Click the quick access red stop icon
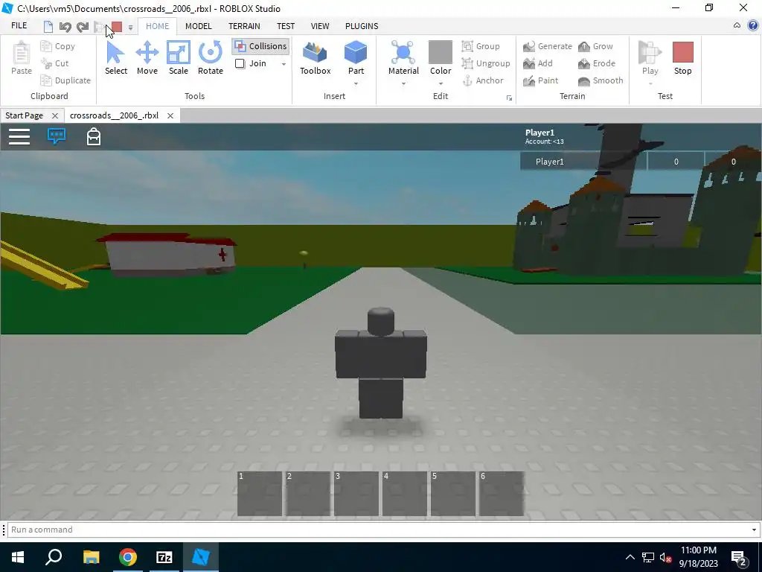 click(x=117, y=27)
